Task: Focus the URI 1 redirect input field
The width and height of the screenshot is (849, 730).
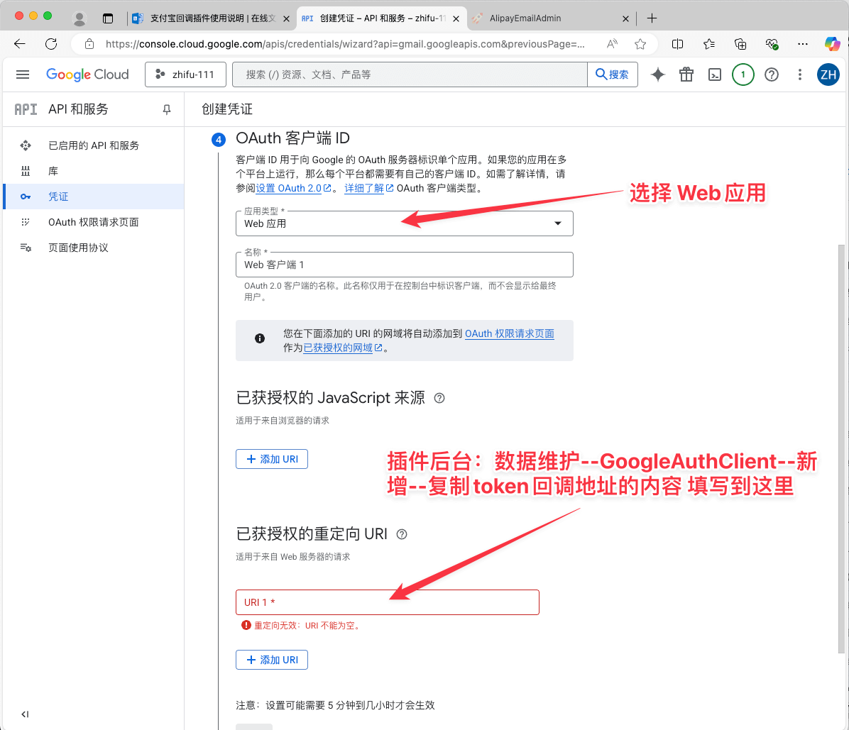Action: pyautogui.click(x=387, y=602)
